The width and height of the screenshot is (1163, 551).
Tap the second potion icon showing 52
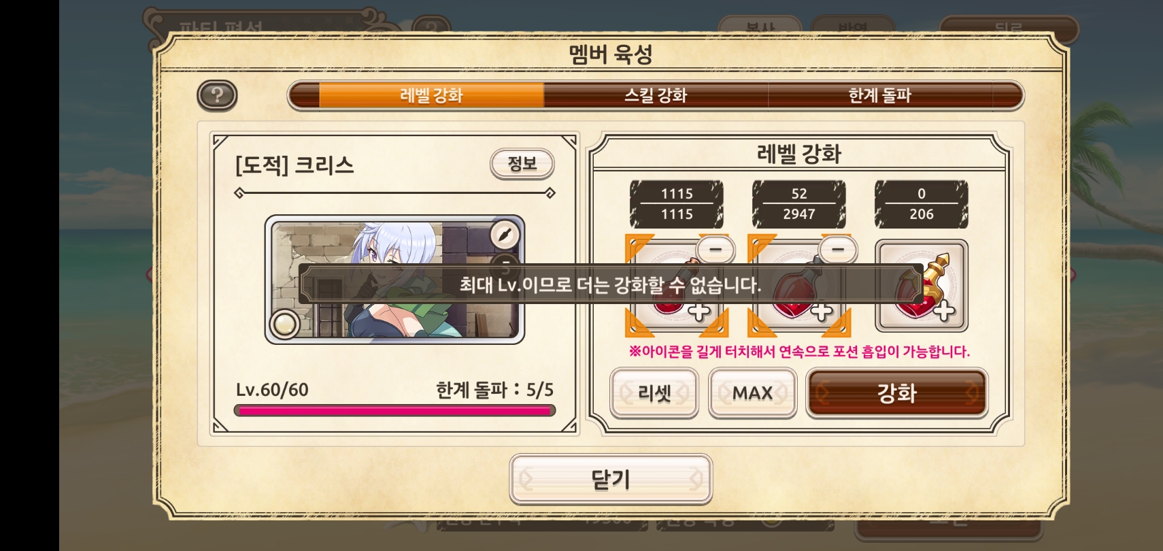[799, 286]
